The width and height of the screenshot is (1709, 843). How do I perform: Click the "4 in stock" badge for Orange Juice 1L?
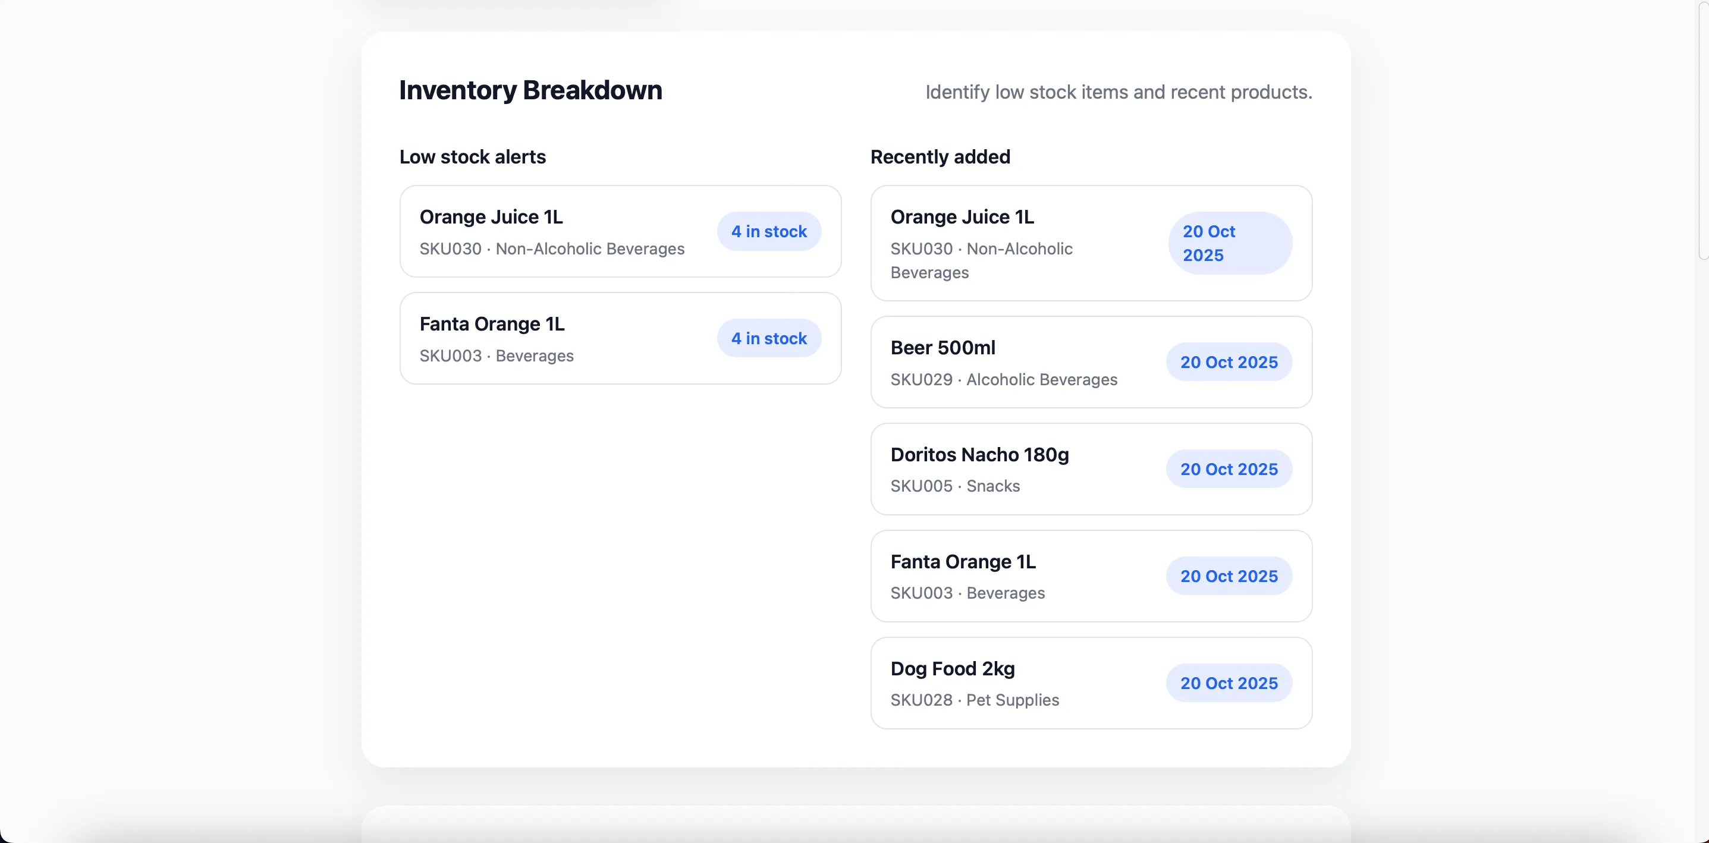768,231
